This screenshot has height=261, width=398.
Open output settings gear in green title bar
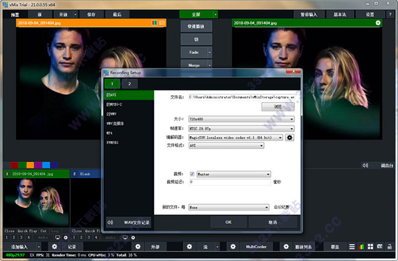pos(378,23)
